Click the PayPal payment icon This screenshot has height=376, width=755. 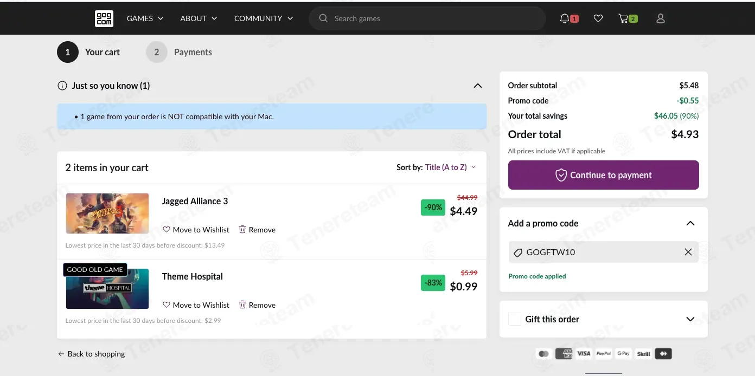(604, 354)
